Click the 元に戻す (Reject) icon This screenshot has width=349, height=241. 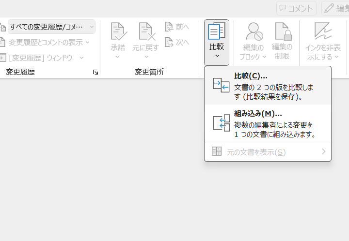pos(147,31)
